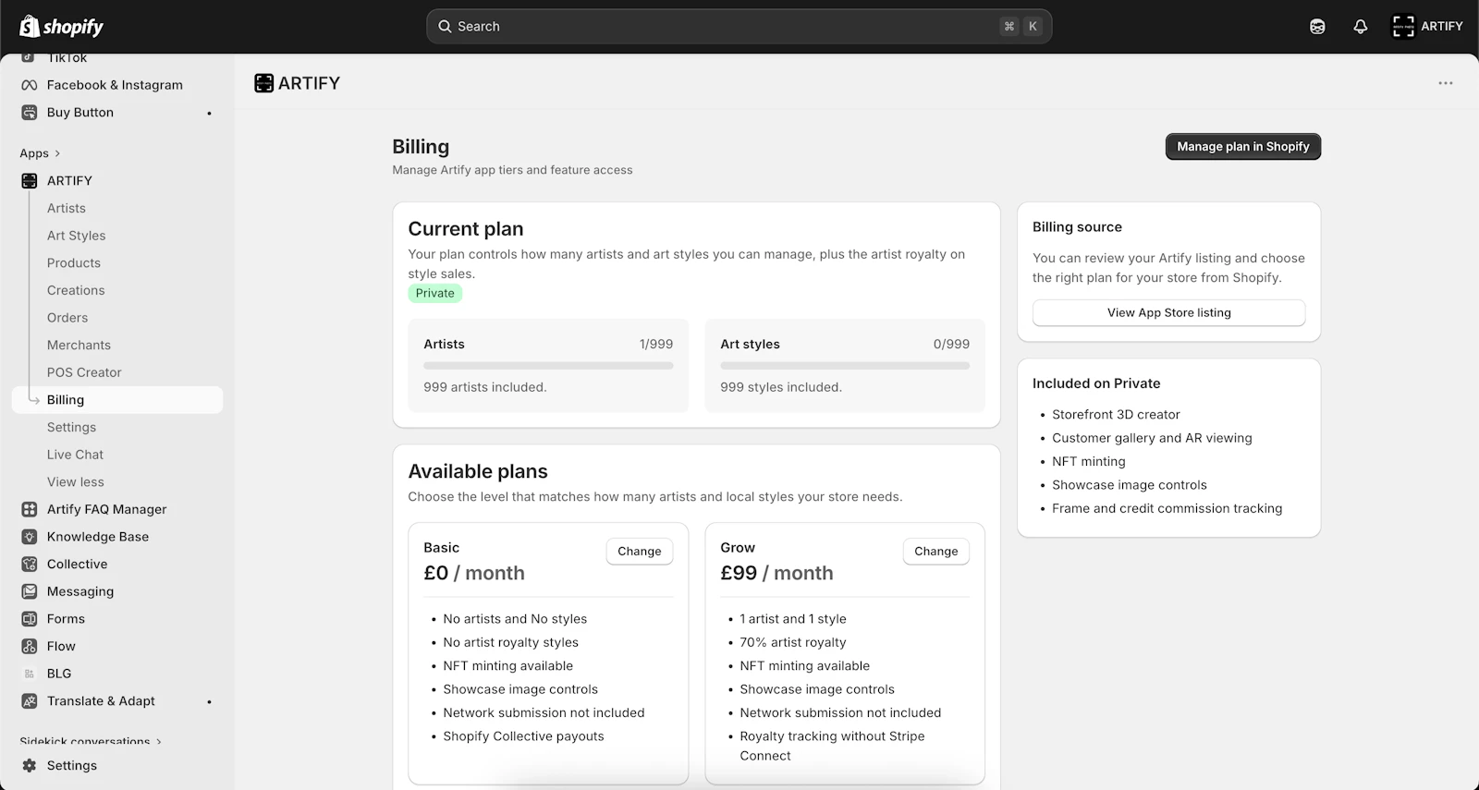Focus the Search input field

(739, 27)
